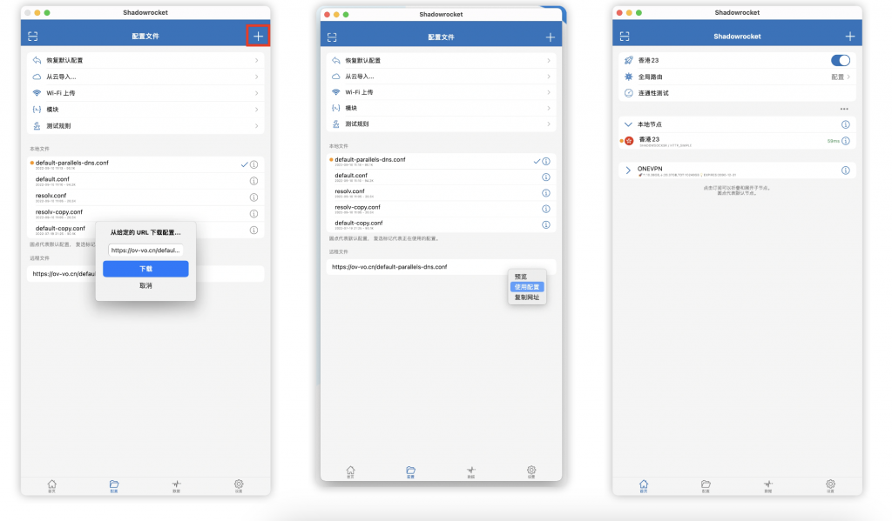Open info for default-copy.conf in middle window
Image resolution: width=892 pixels, height=521 pixels.
point(546,225)
